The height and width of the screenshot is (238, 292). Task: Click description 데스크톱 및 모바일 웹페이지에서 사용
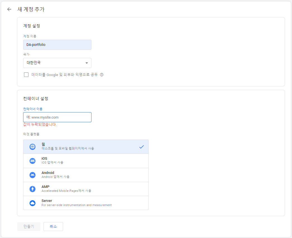[68, 149]
